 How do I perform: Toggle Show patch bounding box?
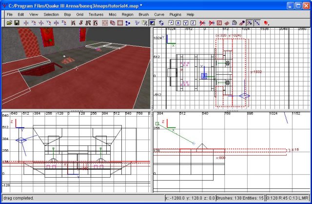219,23
